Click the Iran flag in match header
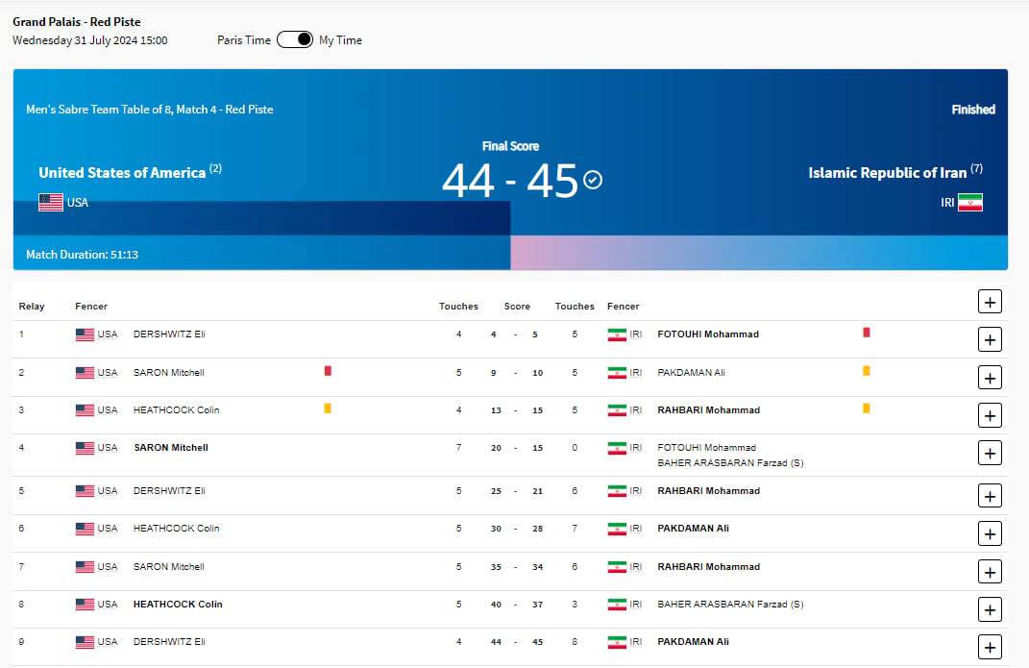The image size is (1029, 668). click(969, 203)
